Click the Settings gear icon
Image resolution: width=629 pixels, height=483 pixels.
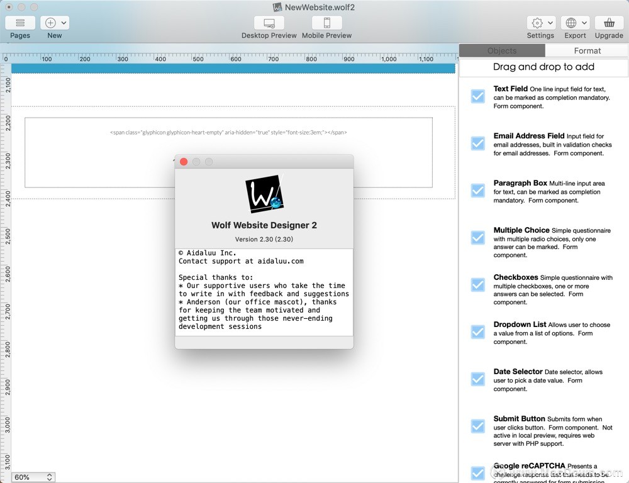click(537, 23)
